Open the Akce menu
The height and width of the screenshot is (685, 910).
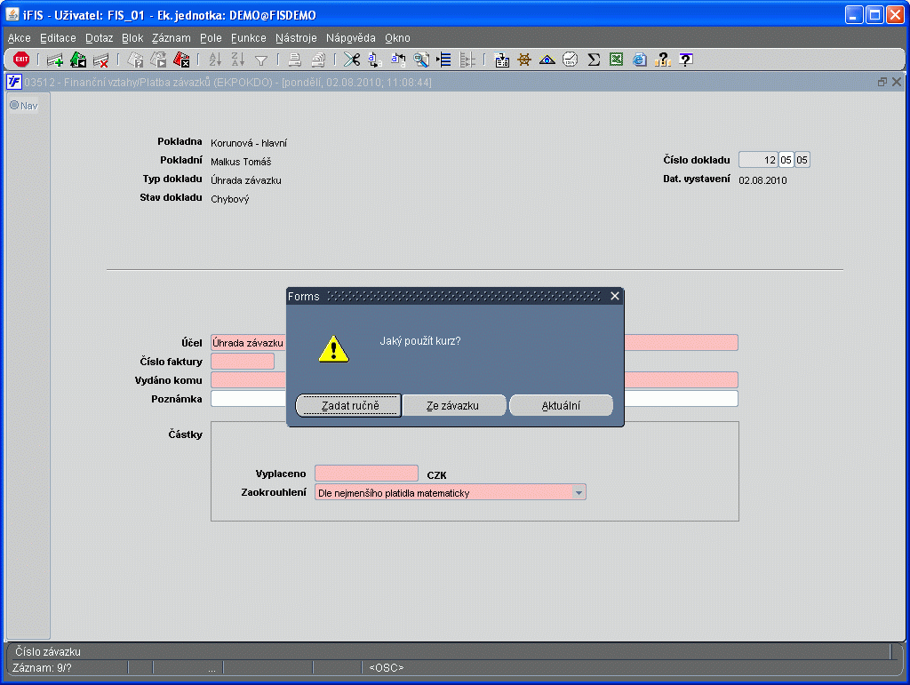[x=19, y=38]
